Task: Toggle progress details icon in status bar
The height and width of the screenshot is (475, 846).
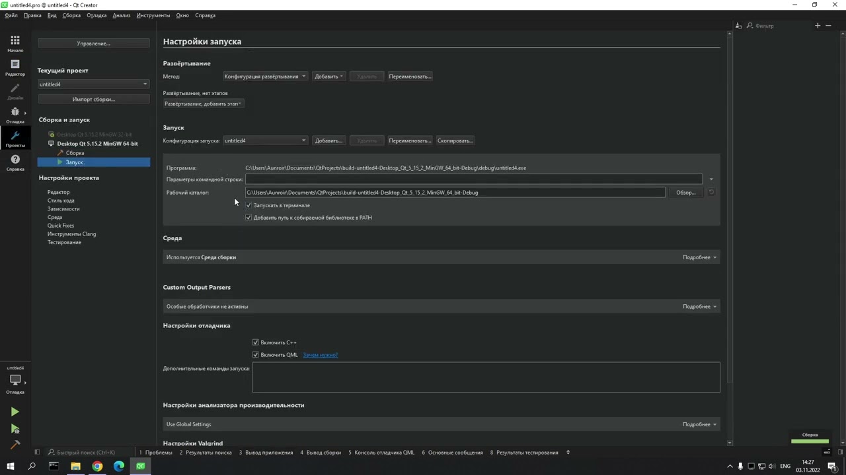Action: 826,453
